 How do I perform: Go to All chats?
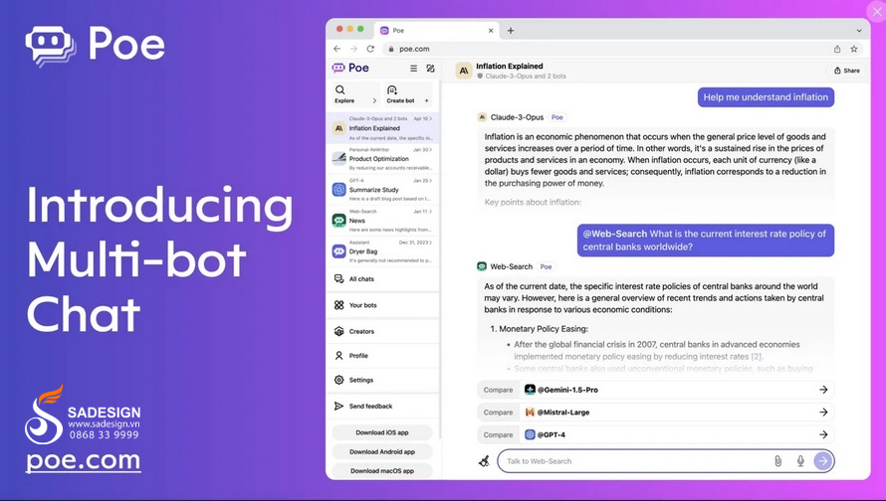(x=382, y=278)
